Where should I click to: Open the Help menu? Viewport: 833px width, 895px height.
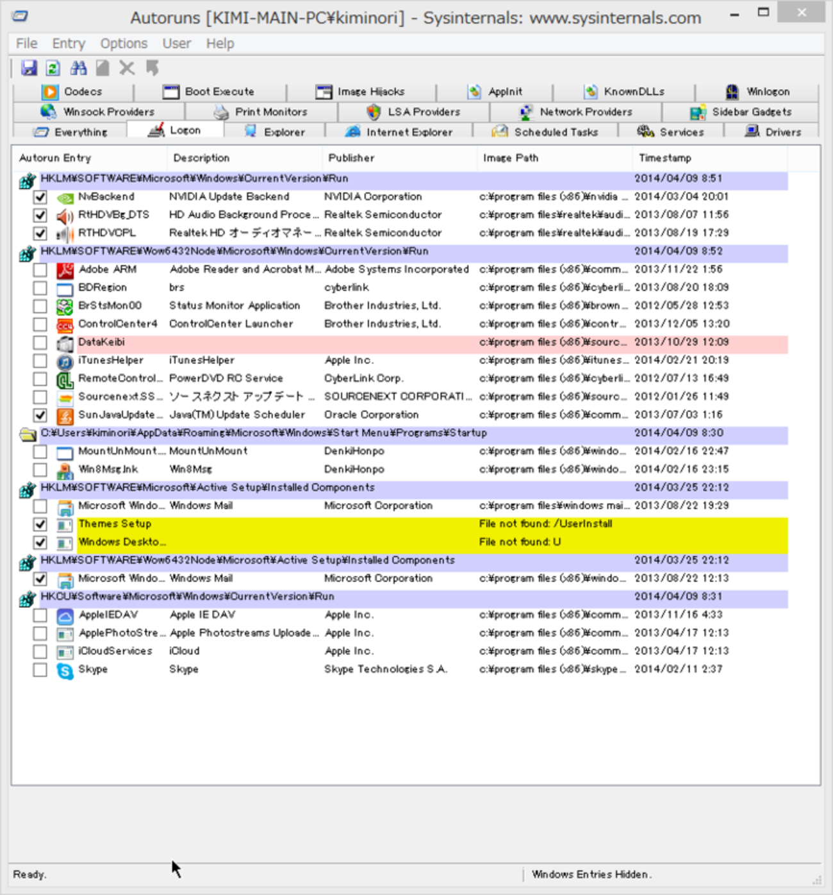(220, 43)
